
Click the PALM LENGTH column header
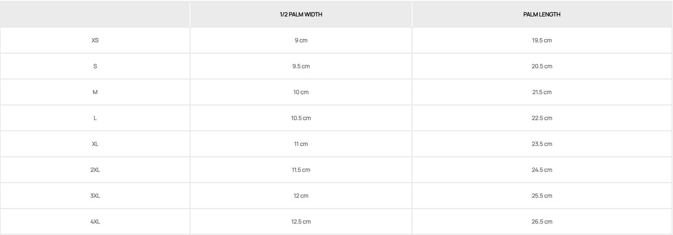click(x=541, y=14)
